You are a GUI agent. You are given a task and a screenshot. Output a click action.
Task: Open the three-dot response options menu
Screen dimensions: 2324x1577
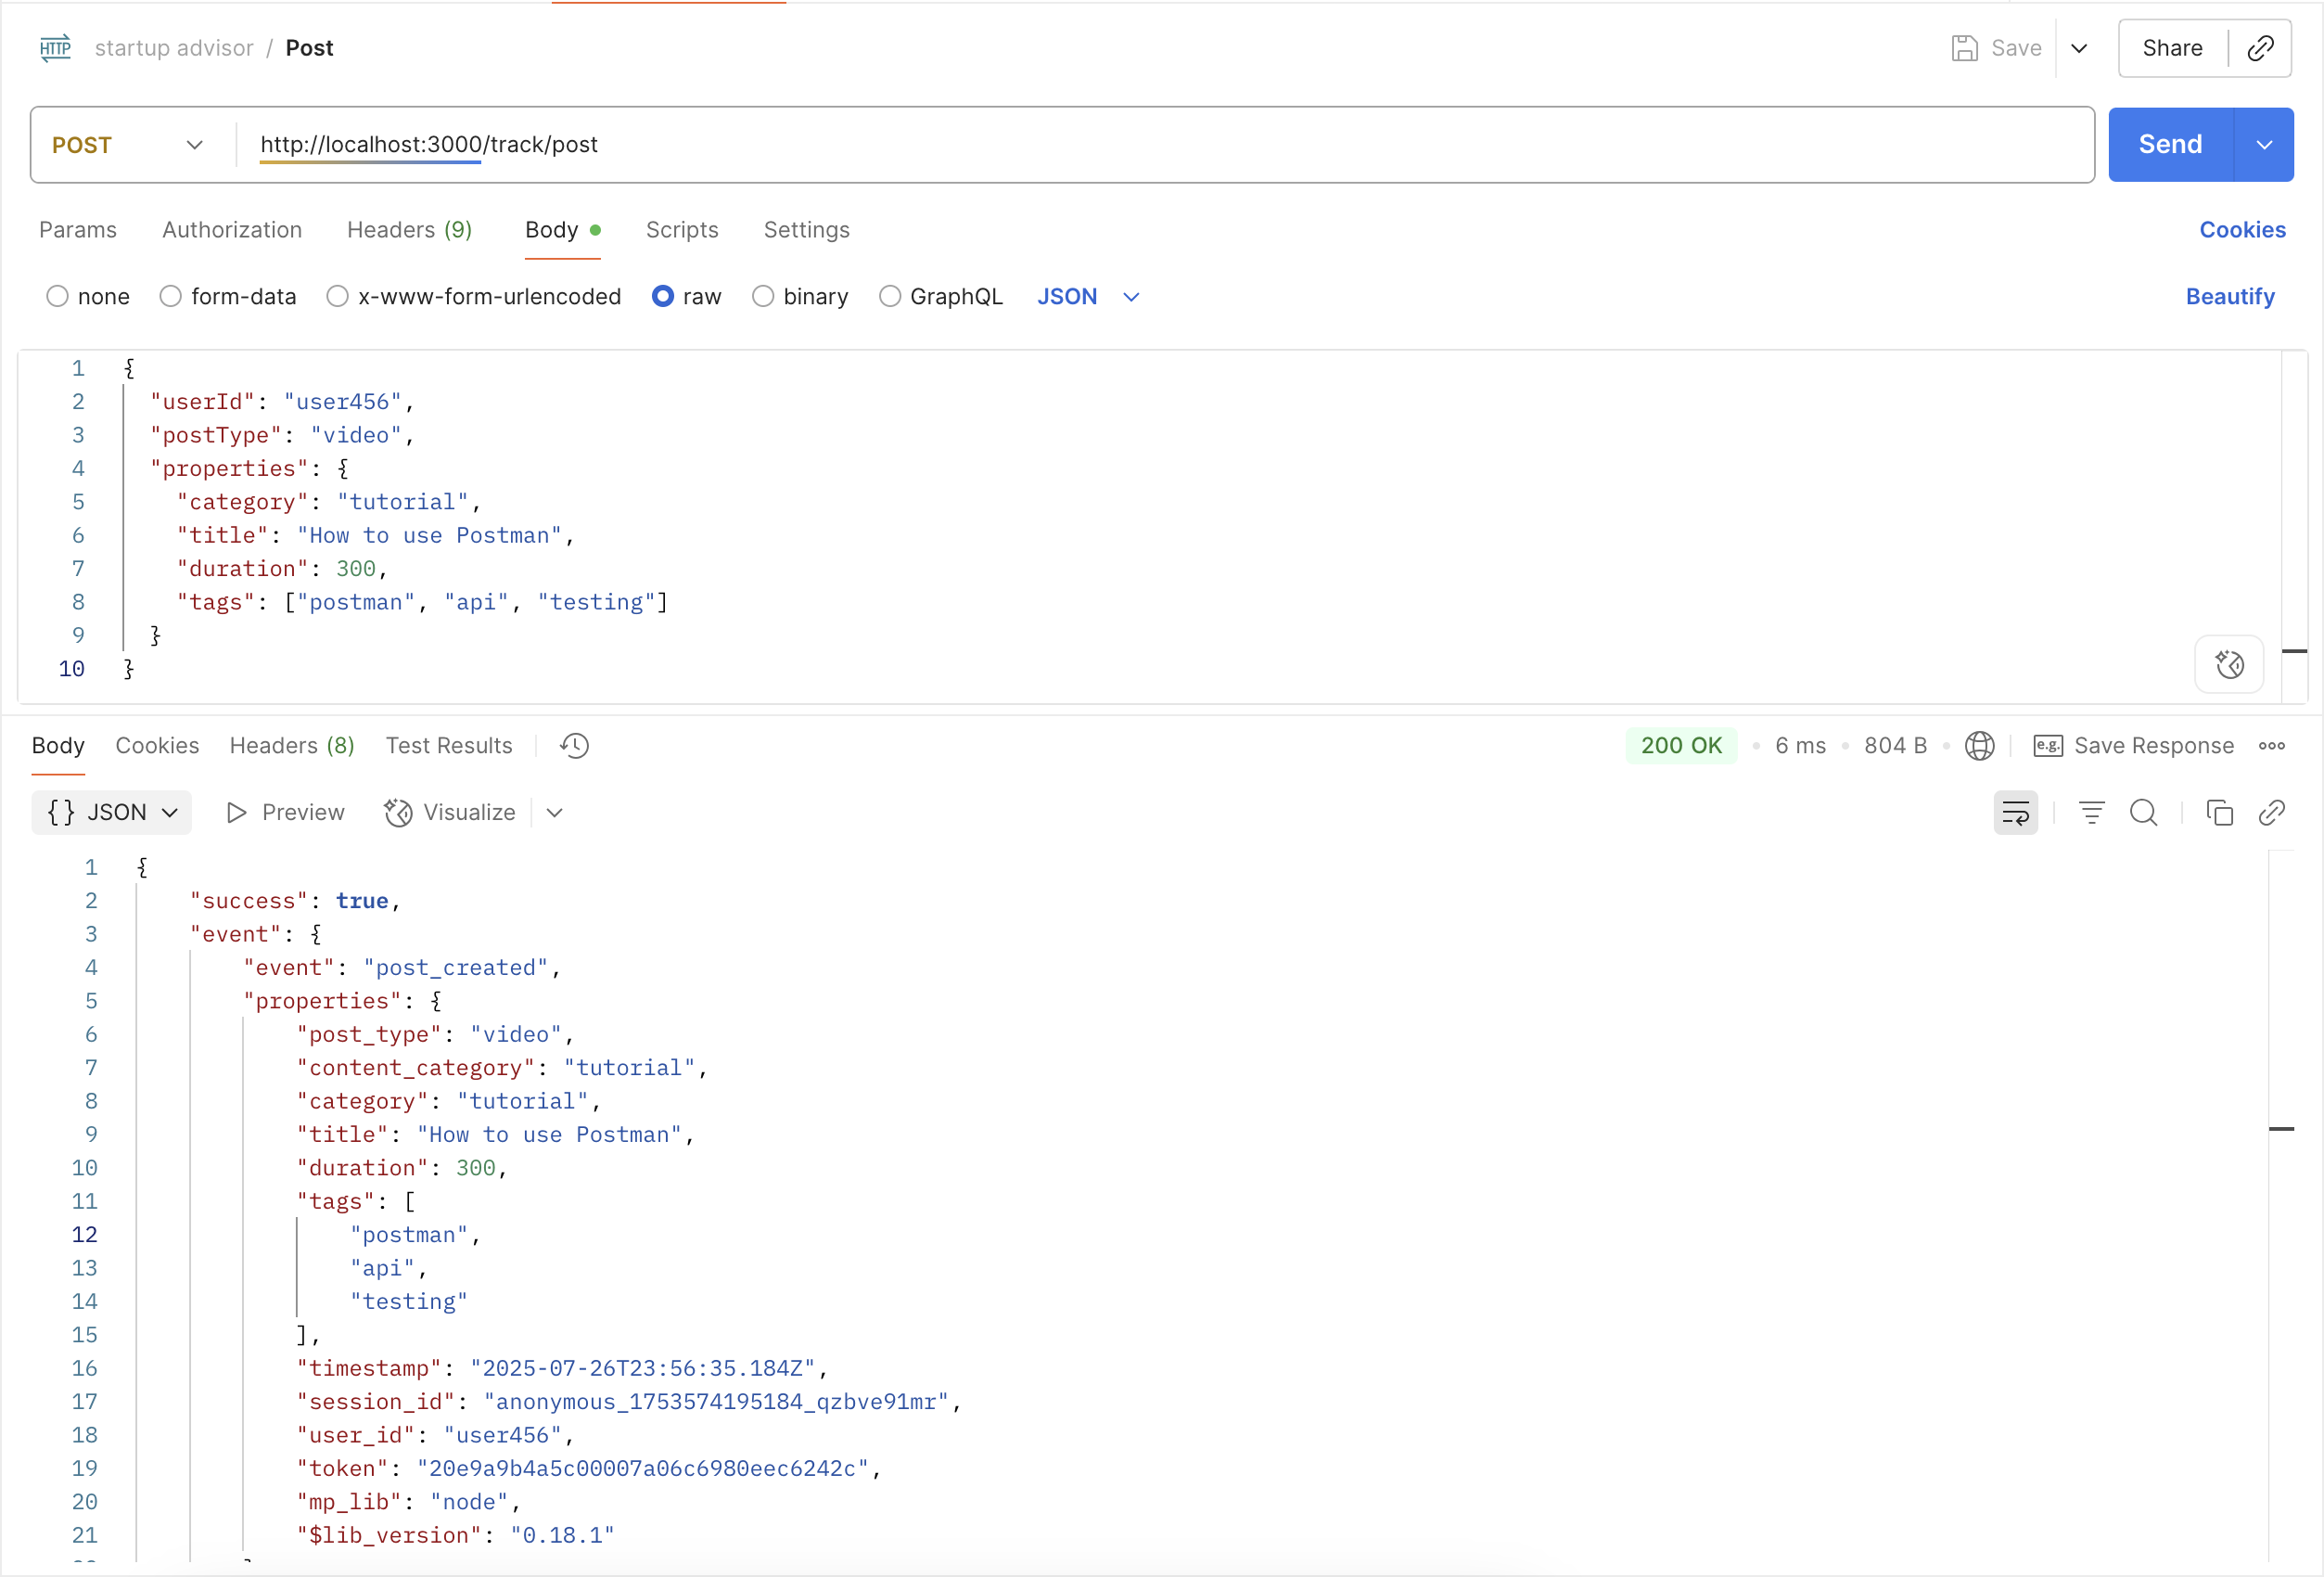(2272, 746)
